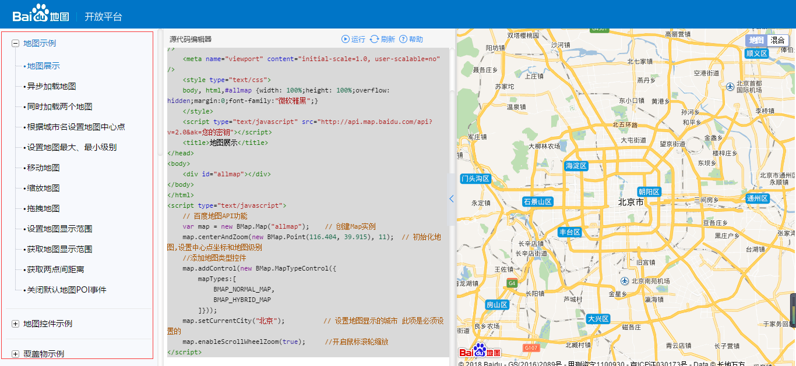The width and height of the screenshot is (796, 366).
Task: Collapse the code panel with arrow handle
Action: pos(452,199)
